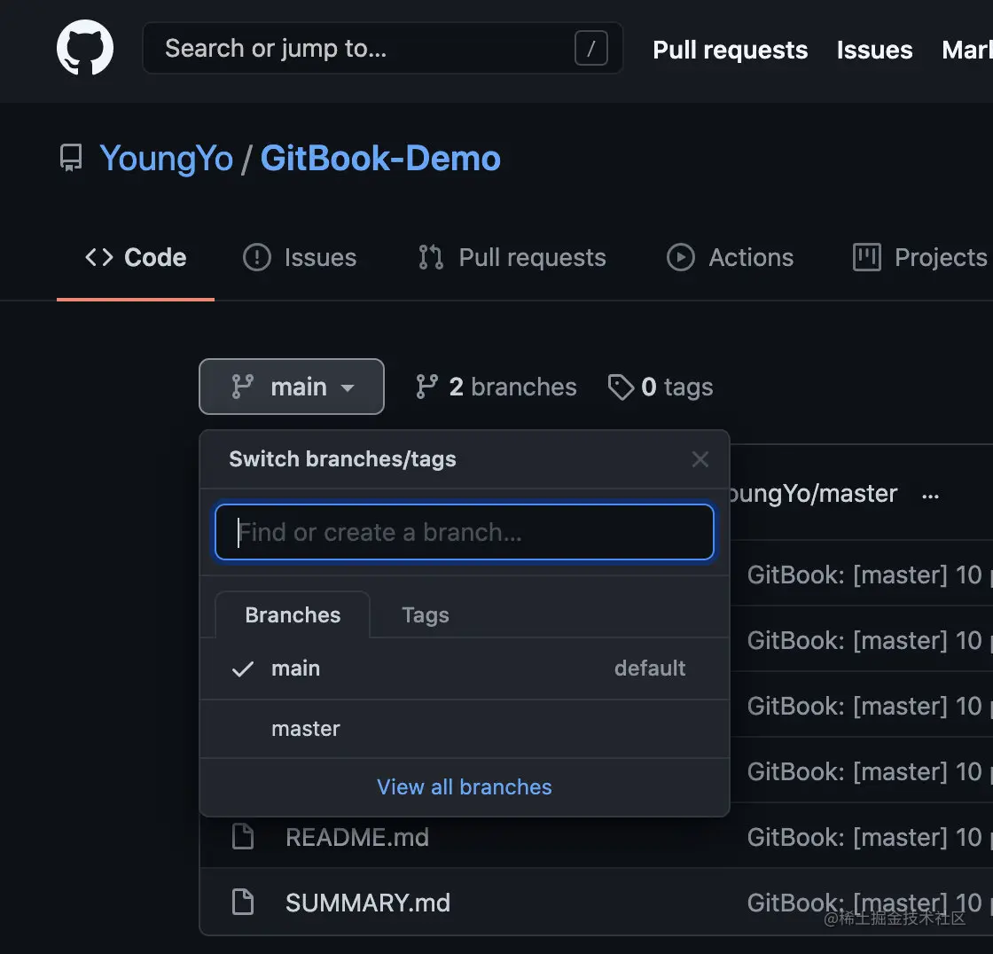
Task: Click the branch icon beside 2 branches
Action: click(x=426, y=387)
